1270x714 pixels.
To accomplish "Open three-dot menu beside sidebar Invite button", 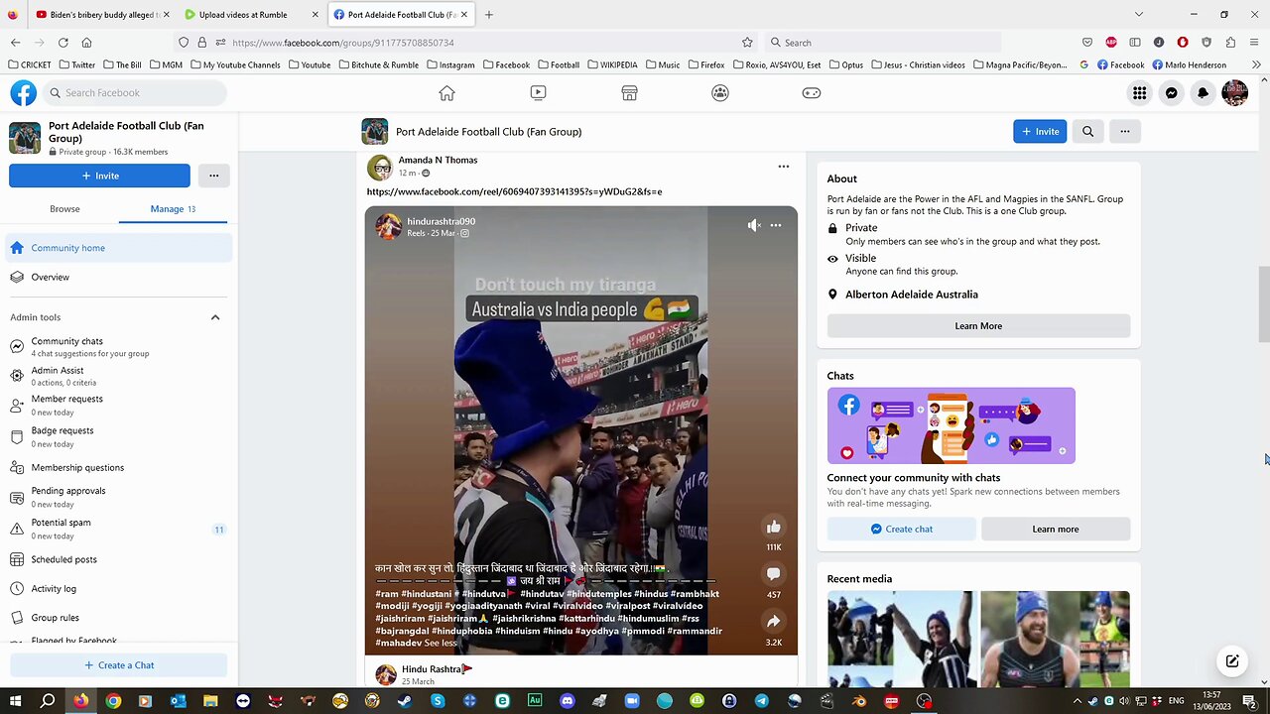I will click(x=213, y=176).
